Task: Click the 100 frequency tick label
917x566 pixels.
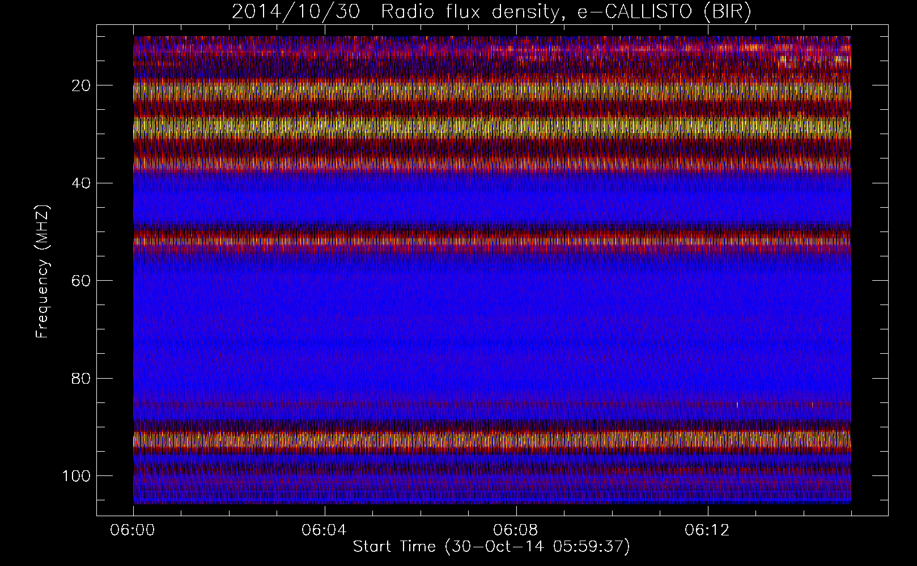Action: 77,476
